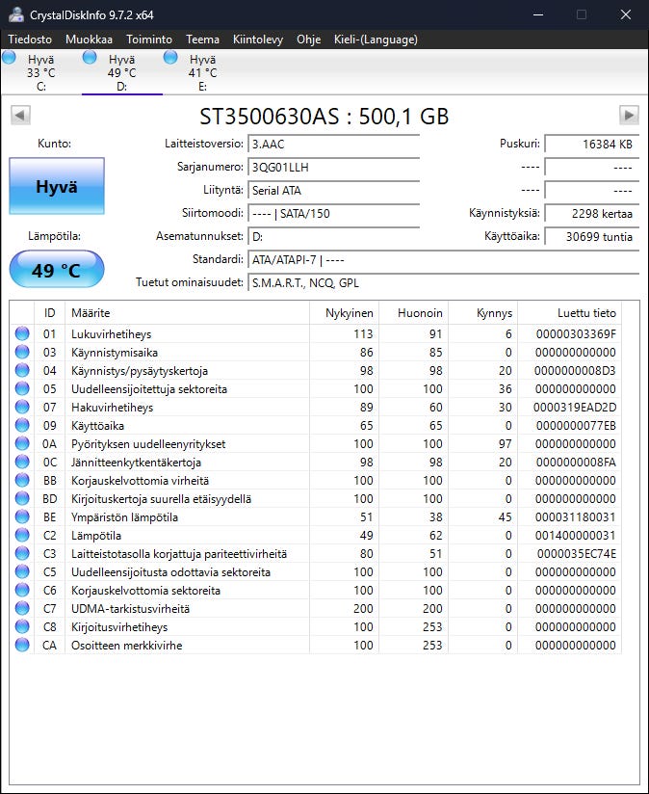Click the Sarjanumero field value

[x=333, y=168]
